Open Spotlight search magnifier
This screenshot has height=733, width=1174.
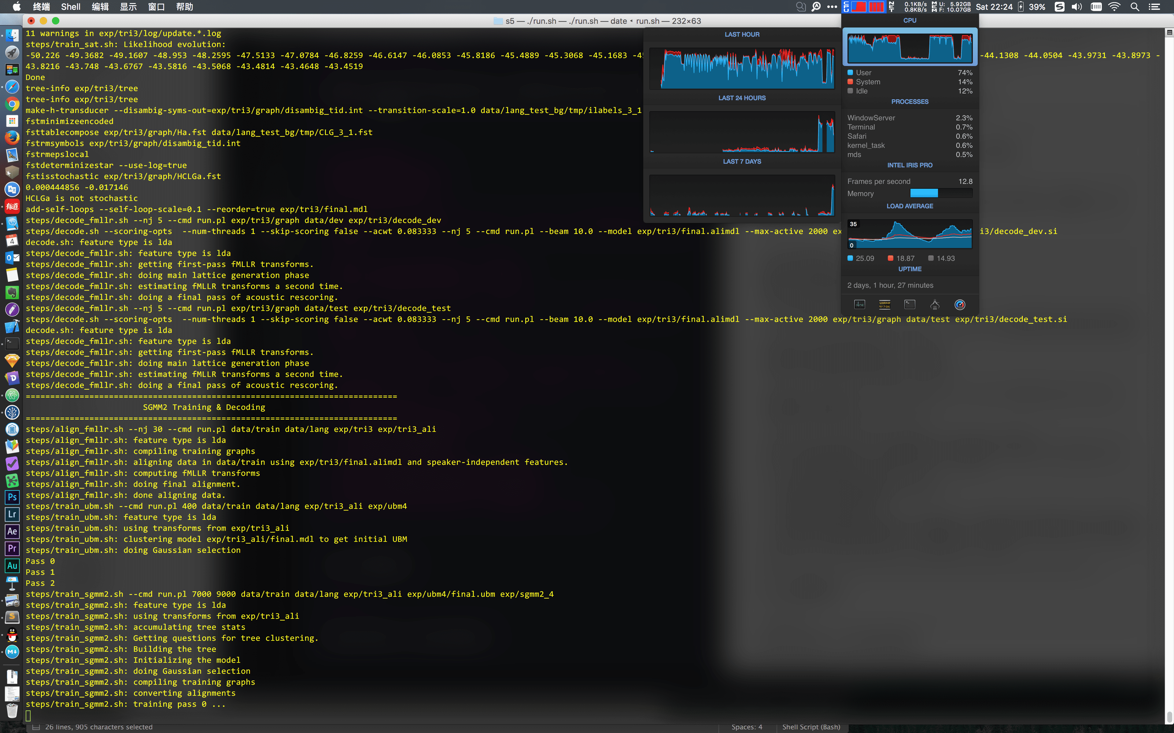click(1135, 7)
